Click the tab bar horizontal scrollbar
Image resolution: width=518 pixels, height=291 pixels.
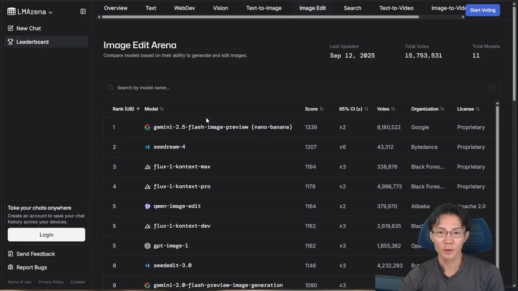tap(260, 17)
